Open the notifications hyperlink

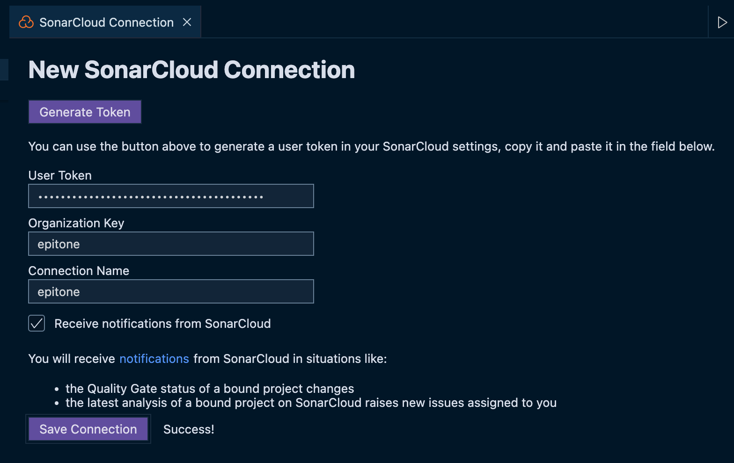pos(154,359)
